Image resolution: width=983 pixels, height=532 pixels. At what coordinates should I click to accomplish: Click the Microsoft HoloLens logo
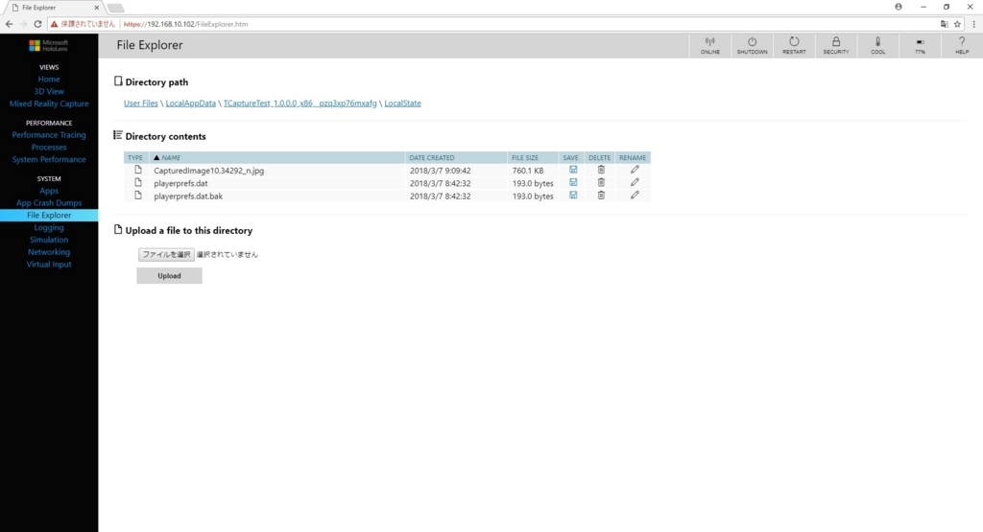(48, 45)
